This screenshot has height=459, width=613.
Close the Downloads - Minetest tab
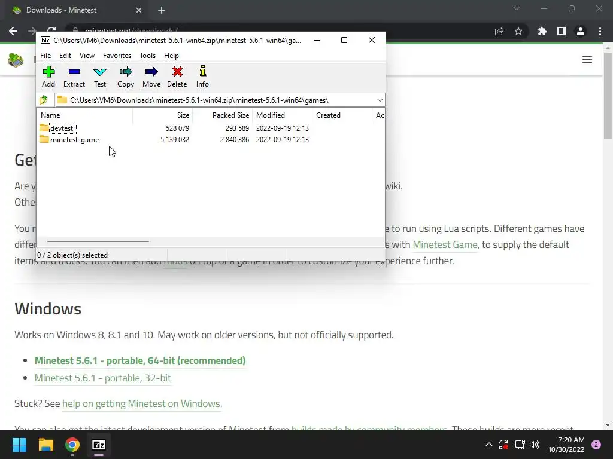tap(139, 10)
